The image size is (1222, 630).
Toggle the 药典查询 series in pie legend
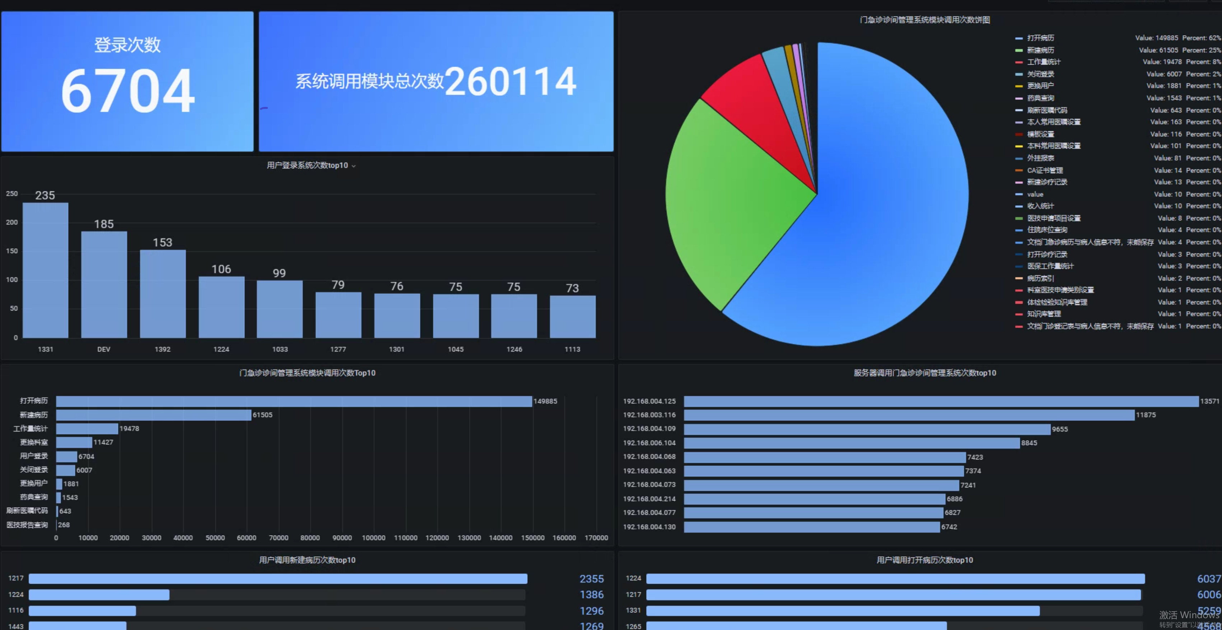[x=1040, y=98]
